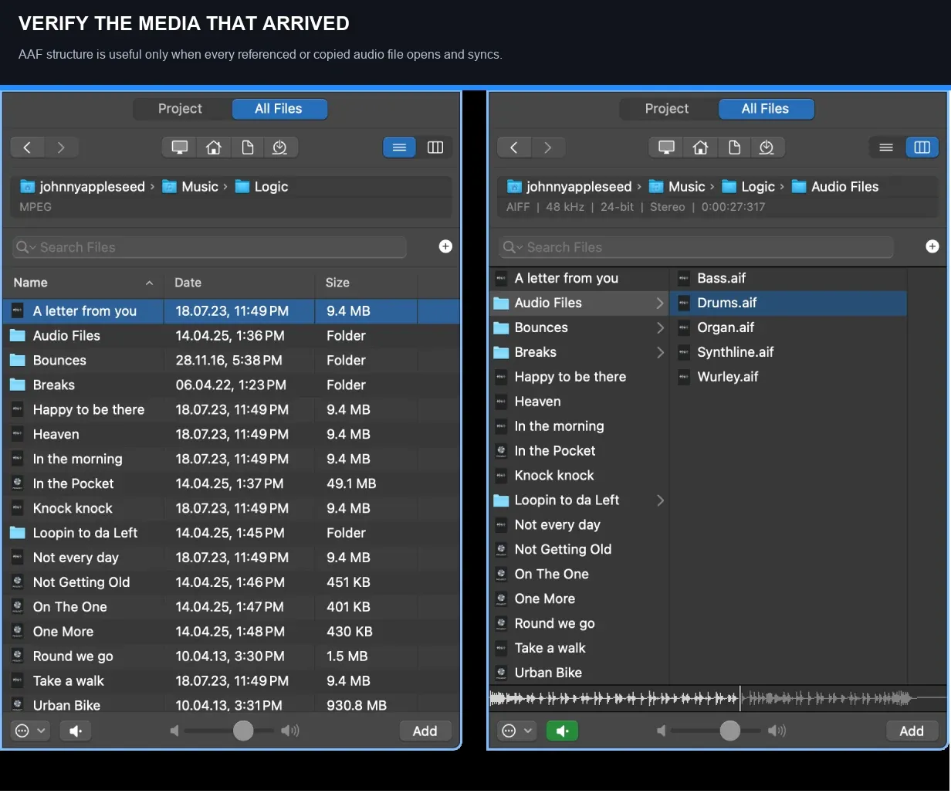Go to Logic in right path bar
The image size is (951, 797).
pos(748,186)
